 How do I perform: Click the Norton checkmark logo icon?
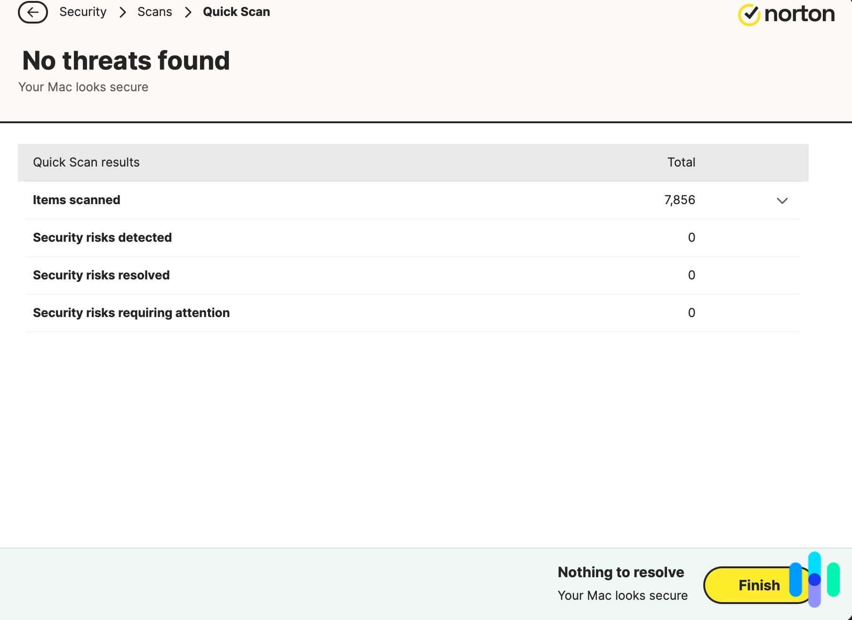tap(749, 15)
